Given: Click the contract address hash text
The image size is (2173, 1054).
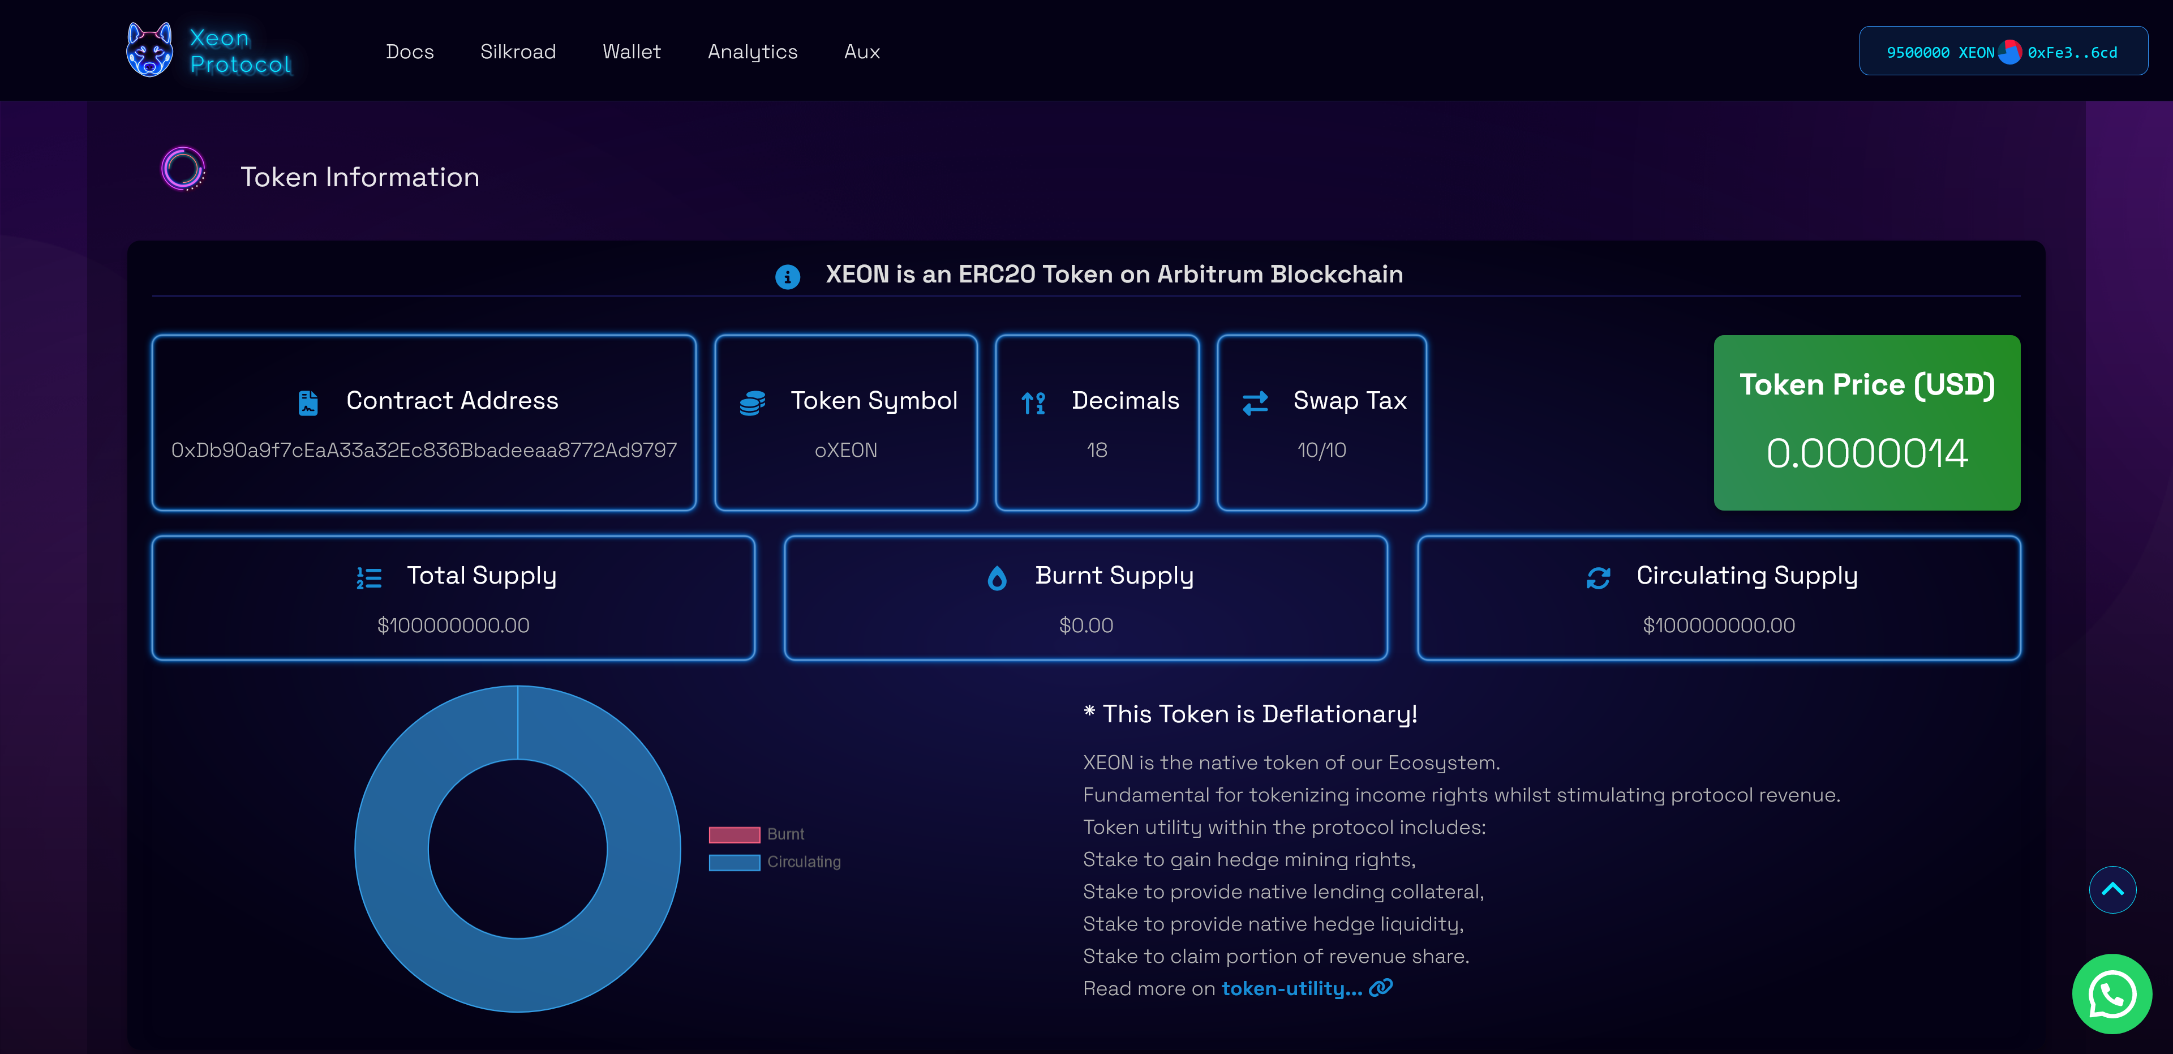Looking at the screenshot, I should pyautogui.click(x=423, y=451).
